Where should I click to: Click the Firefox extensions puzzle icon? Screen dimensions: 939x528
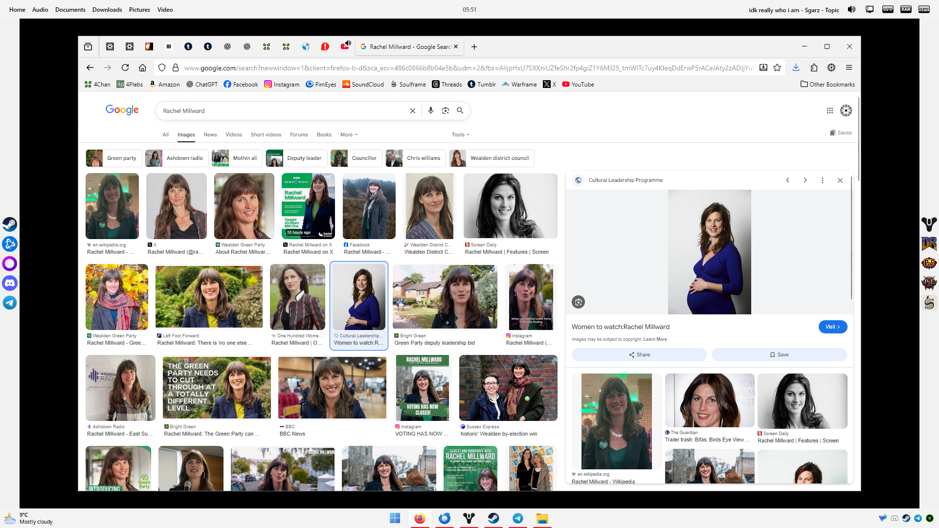point(814,67)
